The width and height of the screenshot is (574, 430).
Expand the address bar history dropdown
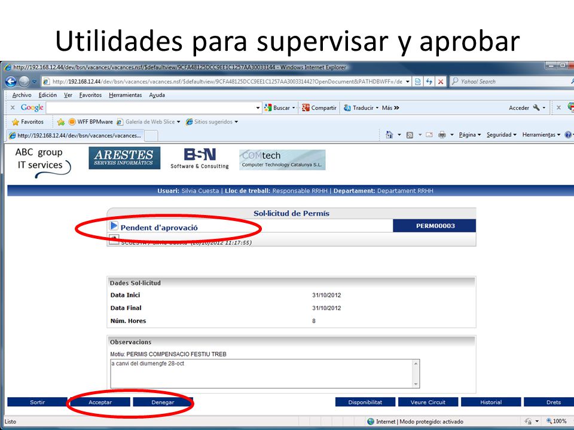[407, 82]
